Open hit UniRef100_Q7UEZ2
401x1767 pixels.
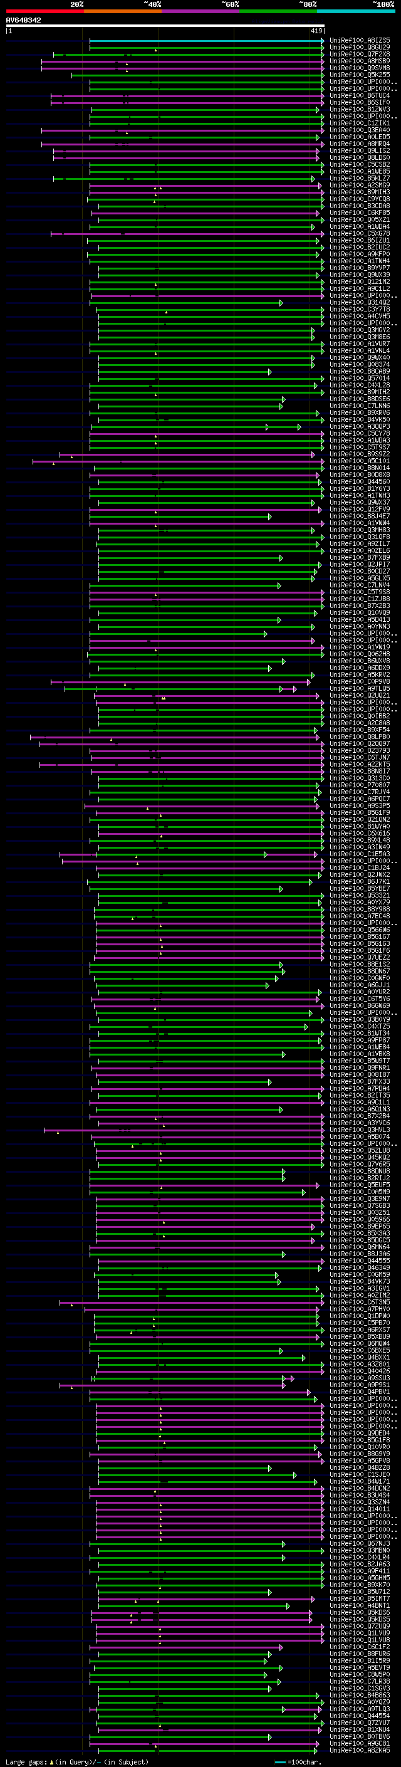click(x=360, y=958)
